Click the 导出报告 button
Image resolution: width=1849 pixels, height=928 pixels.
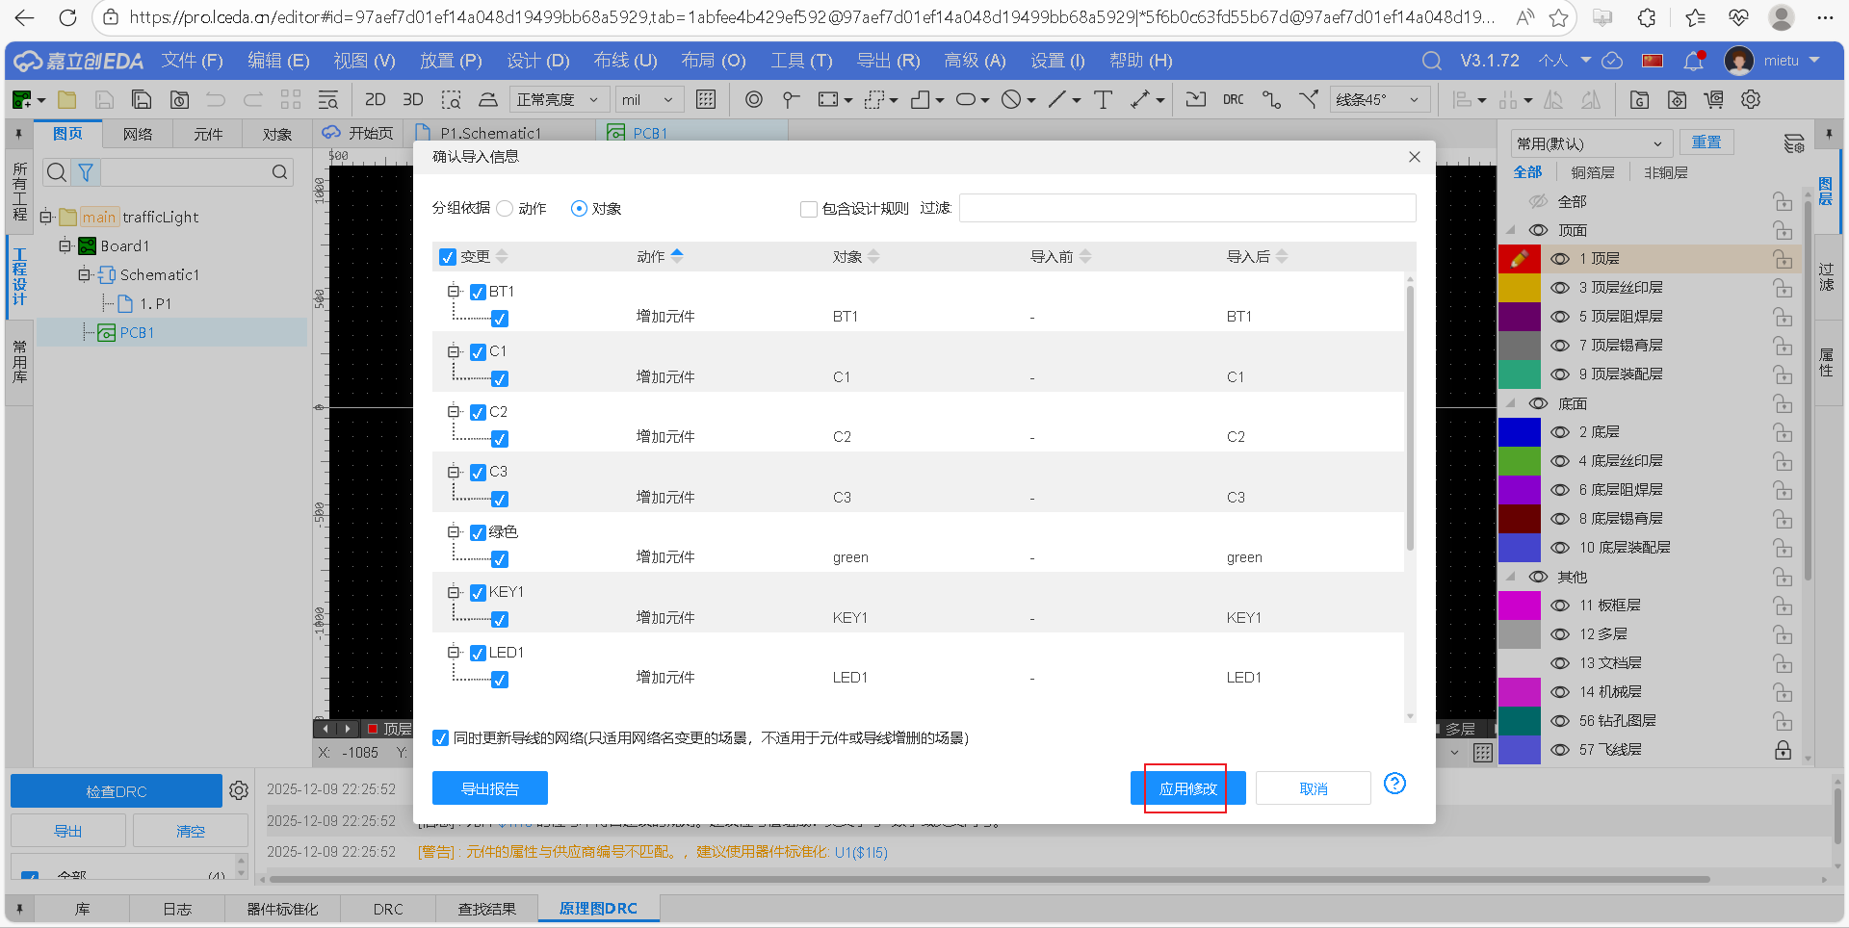coord(490,787)
